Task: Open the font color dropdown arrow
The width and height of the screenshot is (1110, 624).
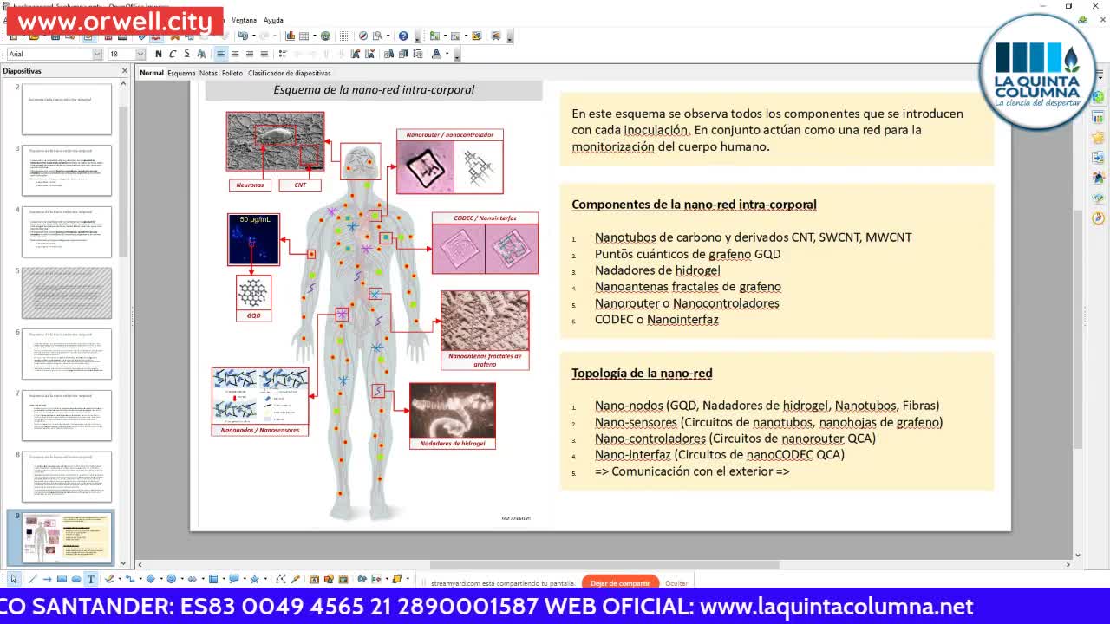Action: pos(447,54)
